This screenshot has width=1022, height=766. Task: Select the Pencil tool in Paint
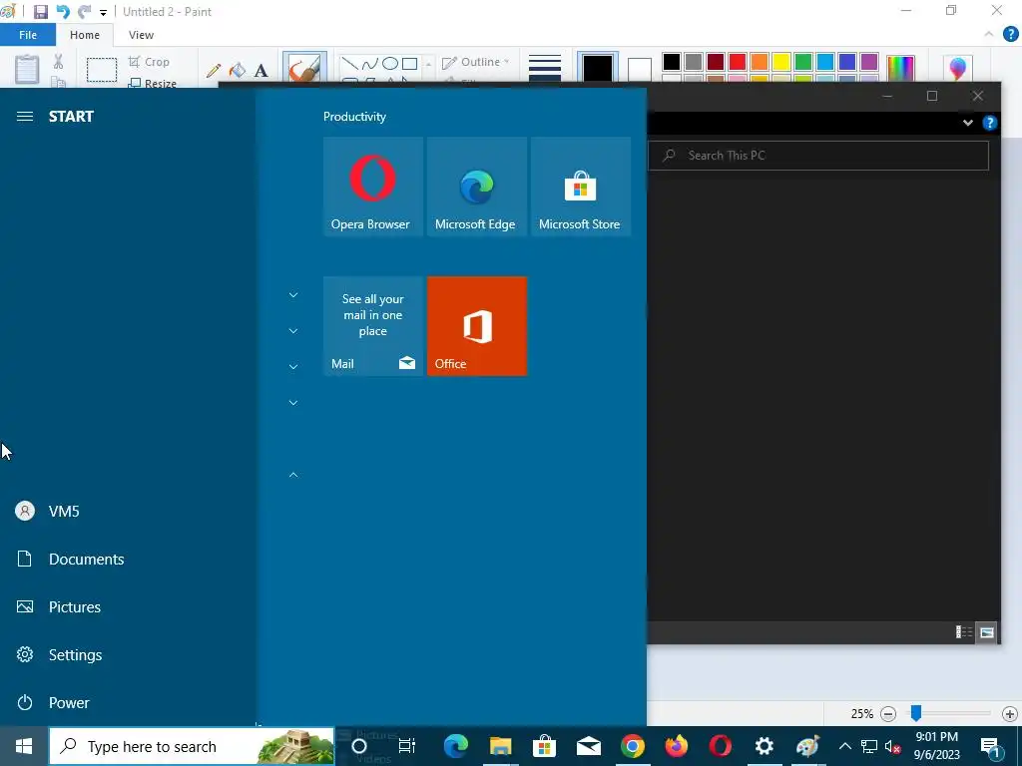pos(214,71)
